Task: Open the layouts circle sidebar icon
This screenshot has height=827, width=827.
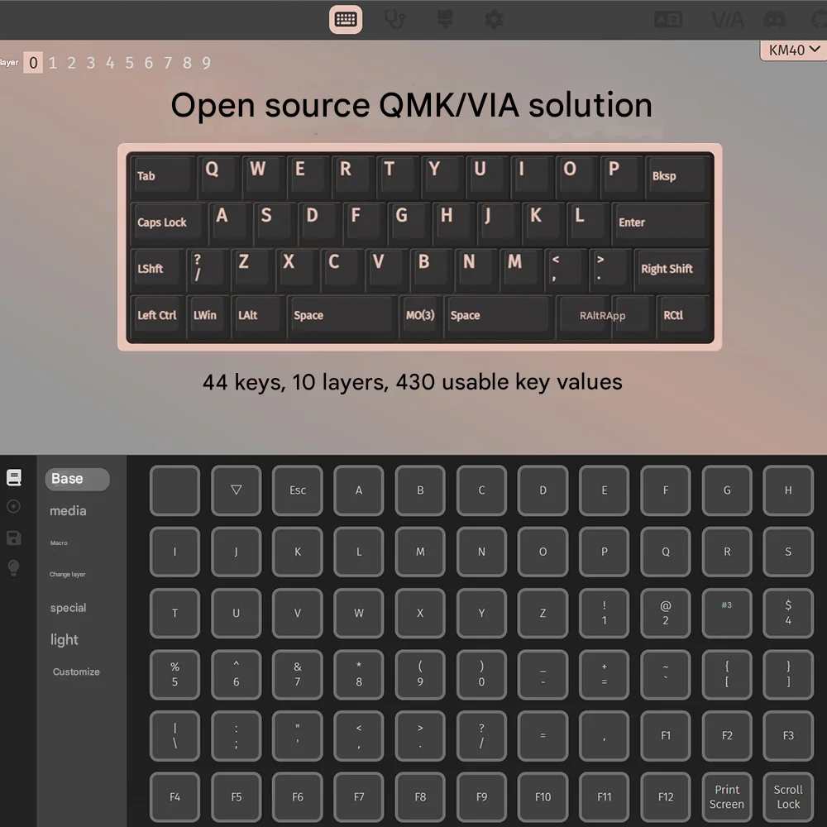Action: coord(14,506)
